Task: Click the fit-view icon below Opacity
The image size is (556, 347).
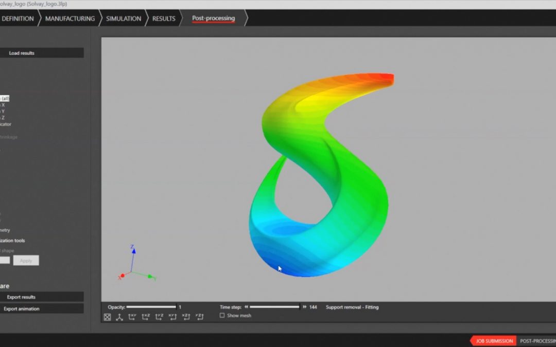Action: click(108, 317)
